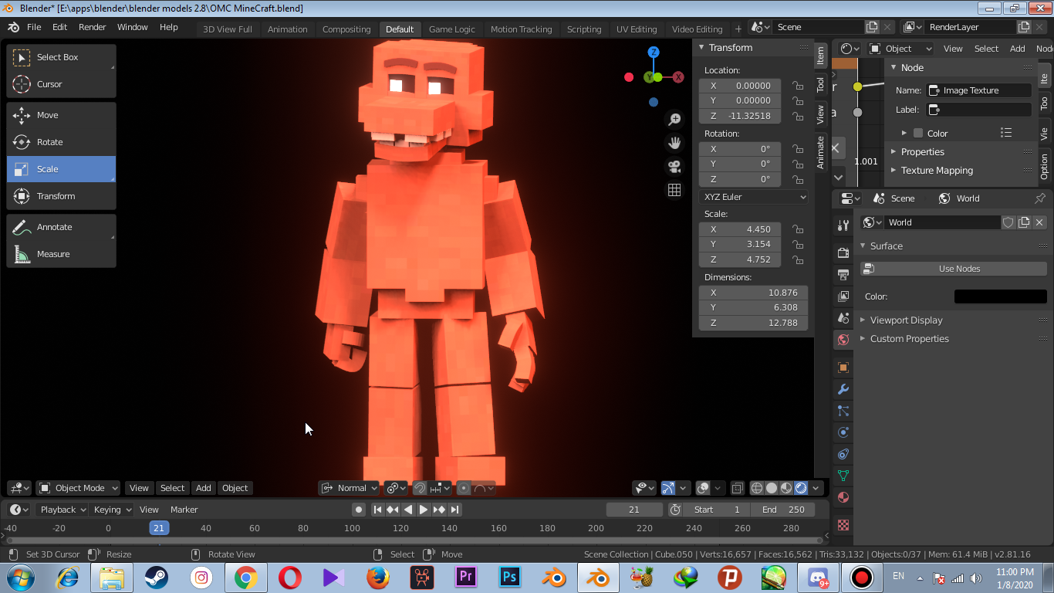This screenshot has width=1054, height=593.
Task: Click the Blender logo menu icon
Action: coord(14,27)
